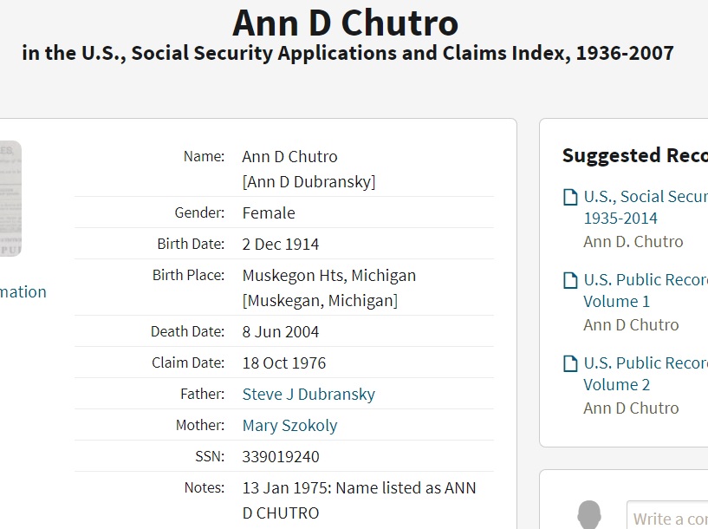Click the claim date 18 Oct 1976
Screen dimensions: 708x529
click(x=284, y=362)
